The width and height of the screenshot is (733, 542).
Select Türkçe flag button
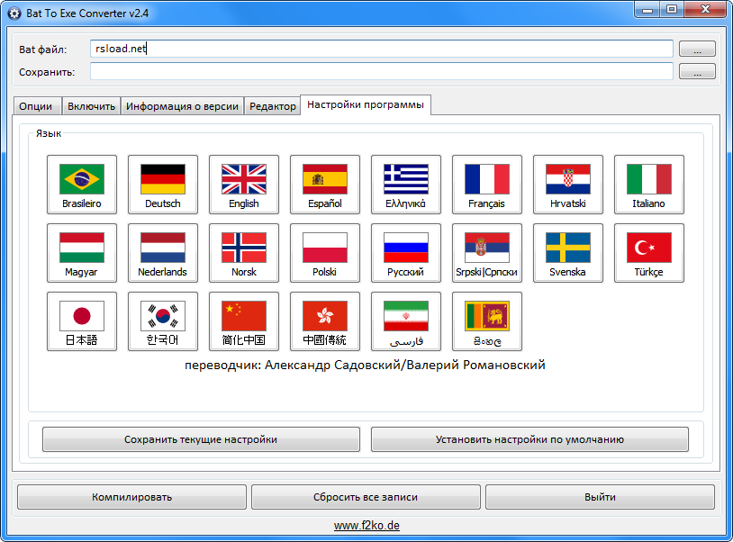pos(649,253)
